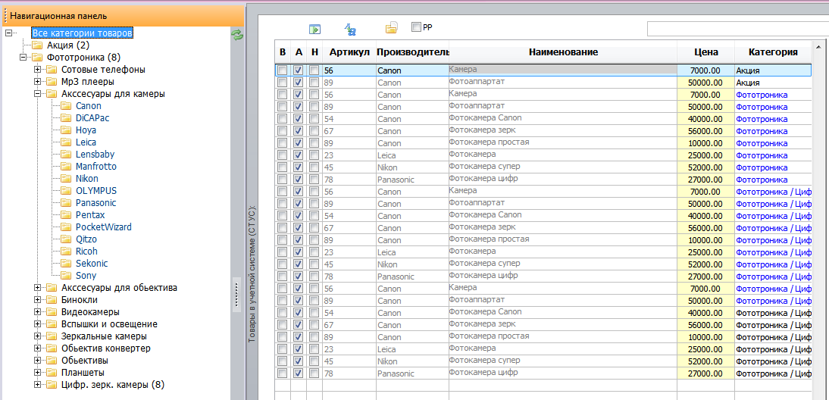Click the folder icon beside Panasonic in tree
The width and height of the screenshot is (829, 400).
66,203
